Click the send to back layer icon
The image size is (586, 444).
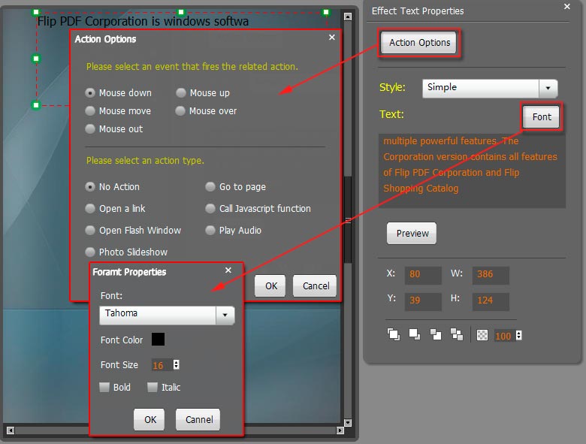click(x=456, y=335)
